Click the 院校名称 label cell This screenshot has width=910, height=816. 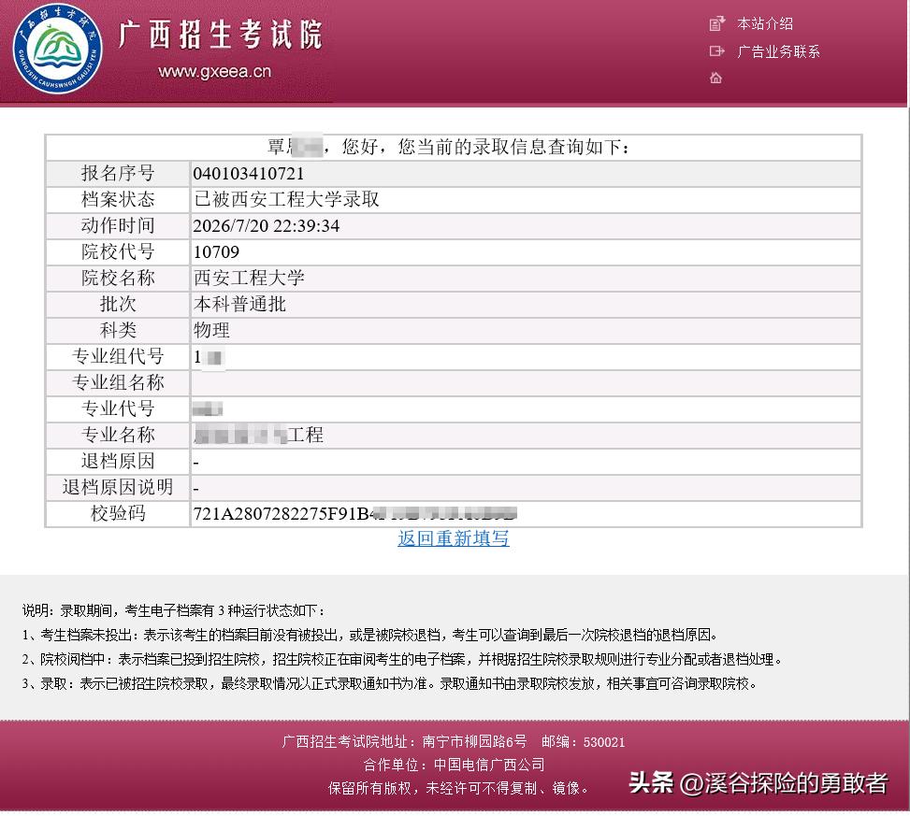(x=118, y=278)
